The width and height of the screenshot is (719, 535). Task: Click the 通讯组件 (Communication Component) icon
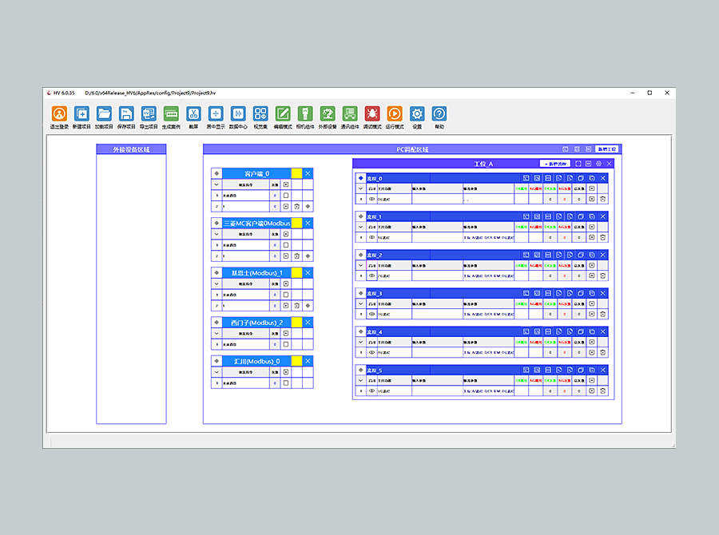[350, 114]
